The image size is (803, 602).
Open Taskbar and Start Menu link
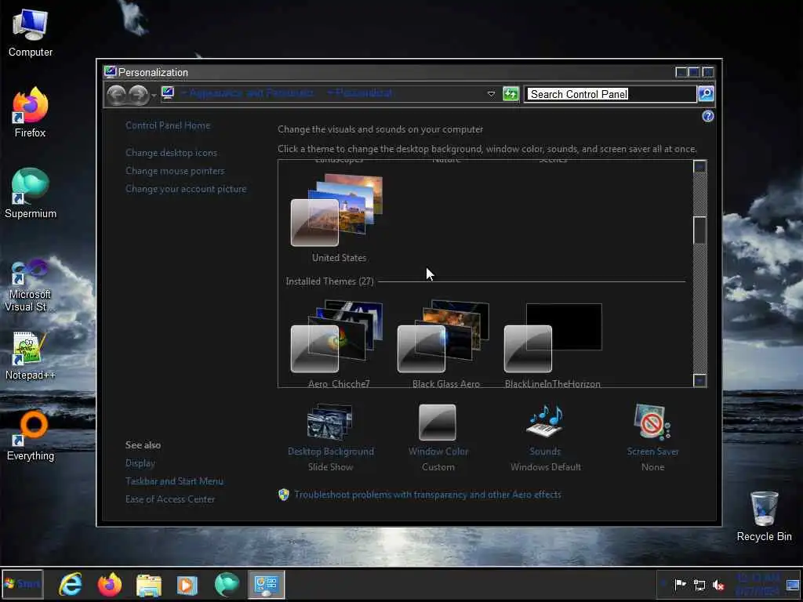point(174,481)
